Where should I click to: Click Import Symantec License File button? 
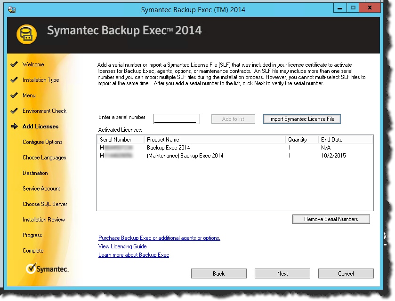pos(302,119)
